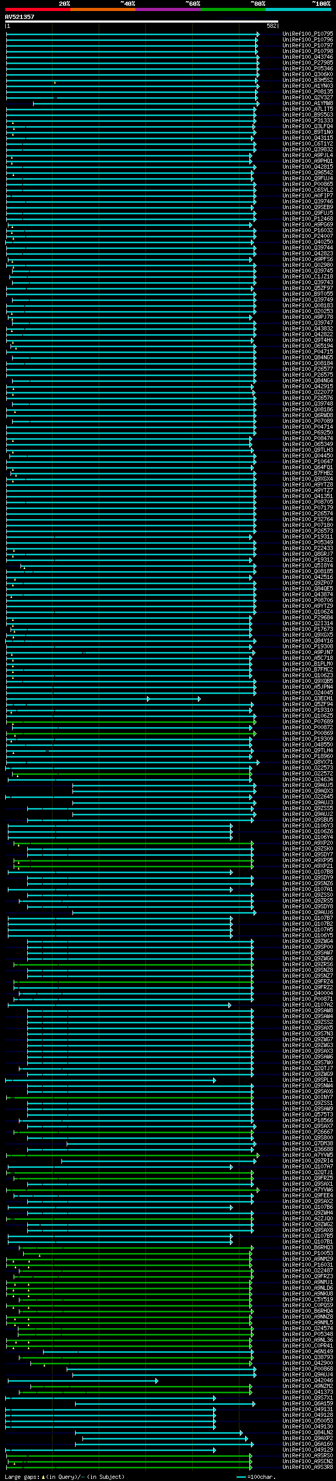Select hit UniRef100_P00872
The height and width of the screenshot is (1481, 336).
pyautogui.click(x=308, y=727)
